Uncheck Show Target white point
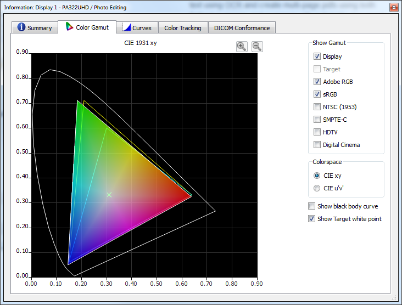Image resolution: width=402 pixels, height=305 pixels. pos(312,219)
